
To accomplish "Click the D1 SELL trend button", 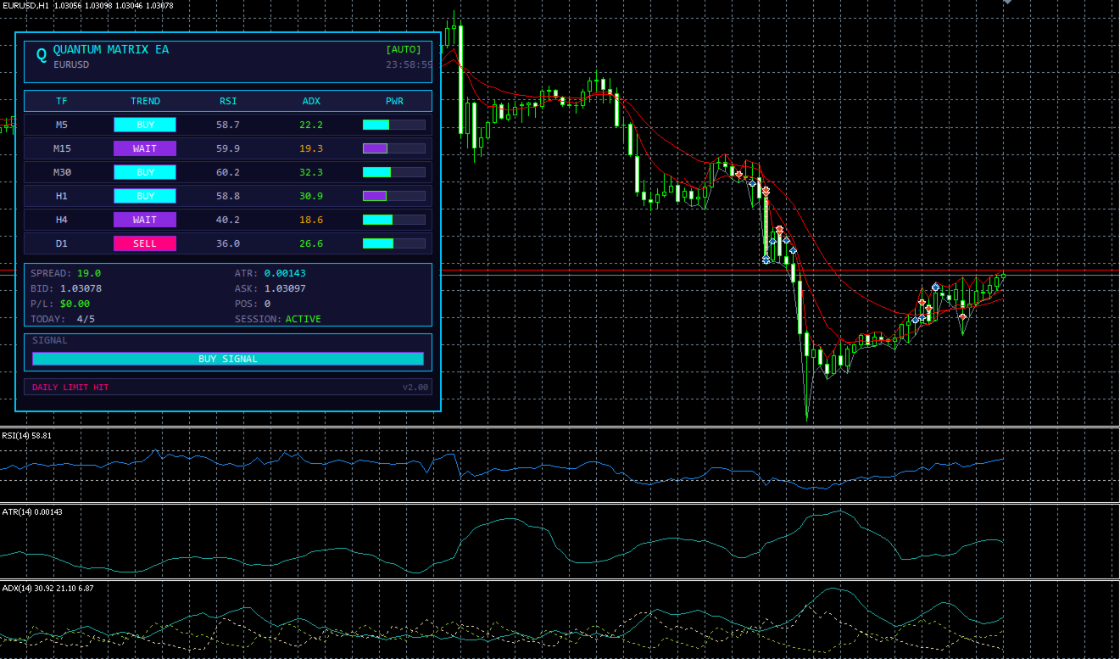I will point(145,243).
